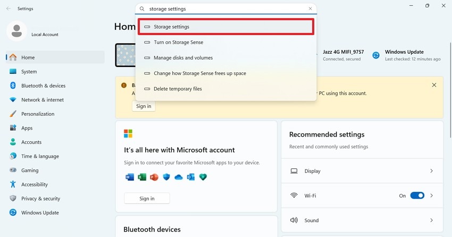Click the Word app icon
Viewport: 452px width, 237px height.
point(130,177)
